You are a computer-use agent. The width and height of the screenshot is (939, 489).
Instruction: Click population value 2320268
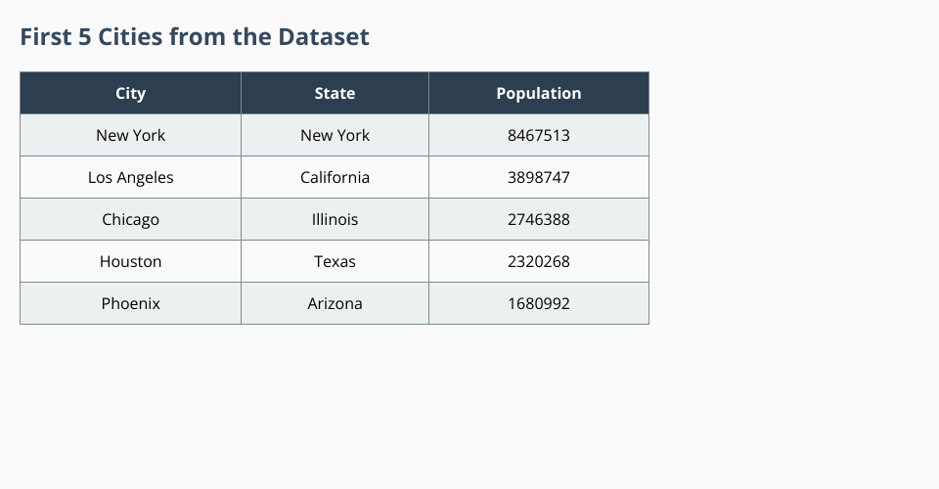pyautogui.click(x=538, y=262)
